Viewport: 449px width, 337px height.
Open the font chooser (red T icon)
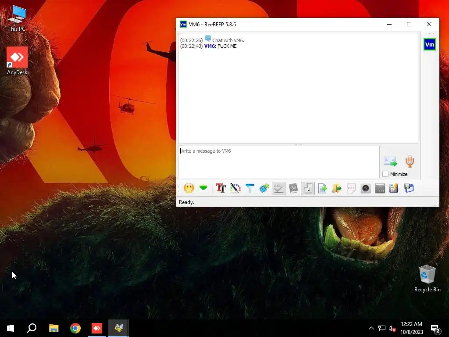[x=221, y=188]
